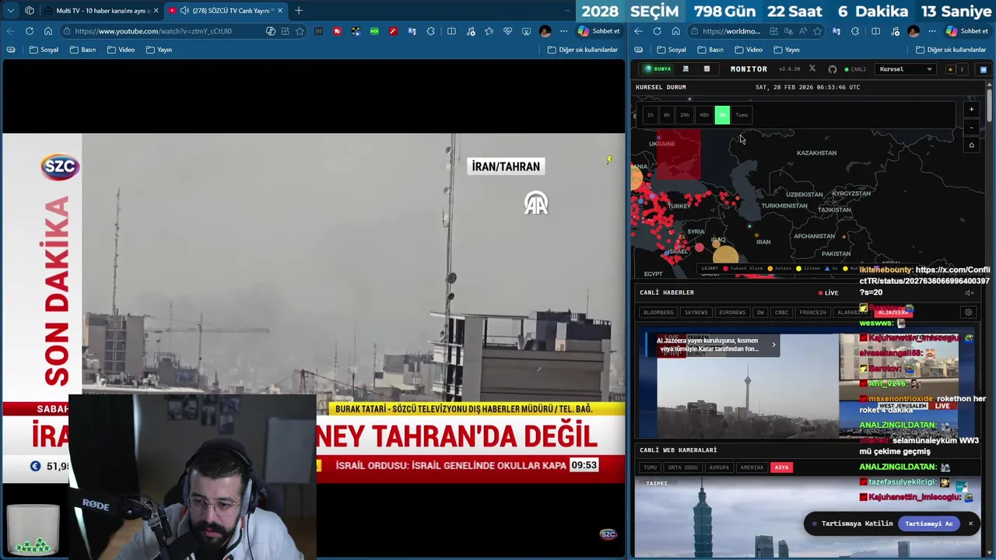Filter webcams by TÜMÜ
The height and width of the screenshot is (560, 996).
tap(651, 467)
